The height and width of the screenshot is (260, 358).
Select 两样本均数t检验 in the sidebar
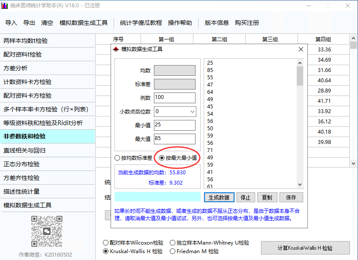tap(48, 41)
